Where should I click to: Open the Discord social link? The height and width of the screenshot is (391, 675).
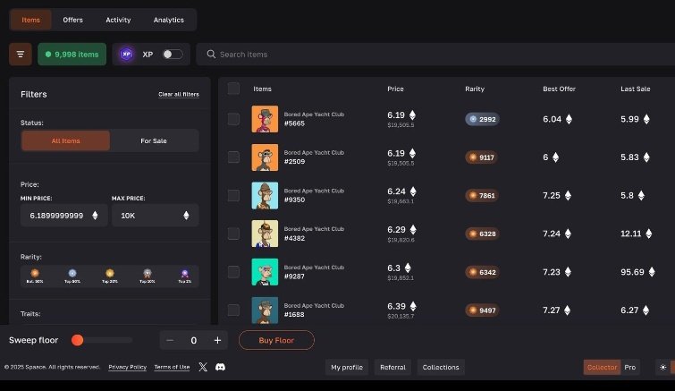click(x=220, y=367)
